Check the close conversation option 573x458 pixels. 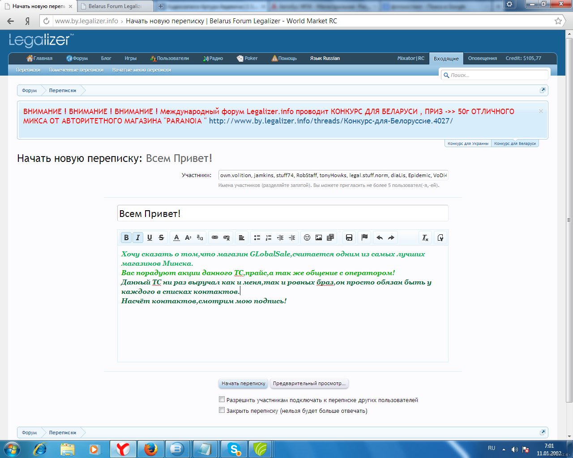click(222, 410)
